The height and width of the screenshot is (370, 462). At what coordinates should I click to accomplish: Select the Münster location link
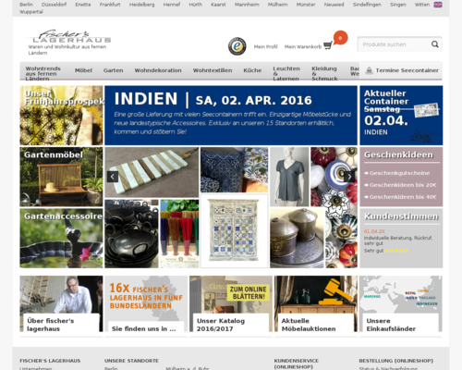(306, 5)
